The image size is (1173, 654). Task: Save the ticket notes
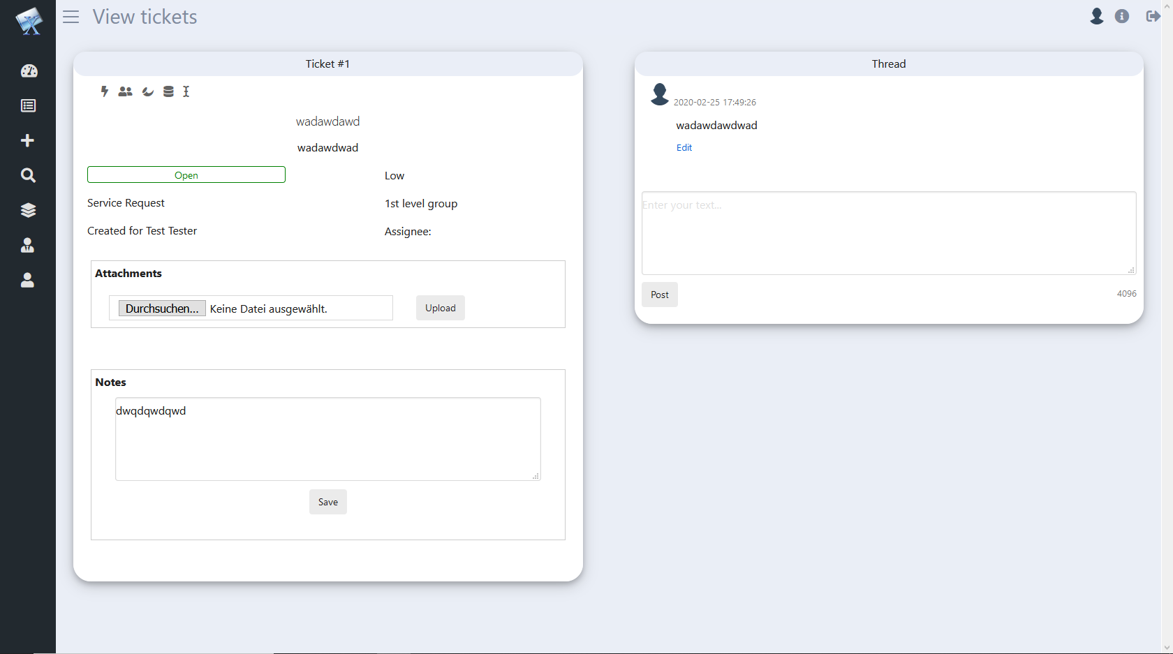pos(328,502)
